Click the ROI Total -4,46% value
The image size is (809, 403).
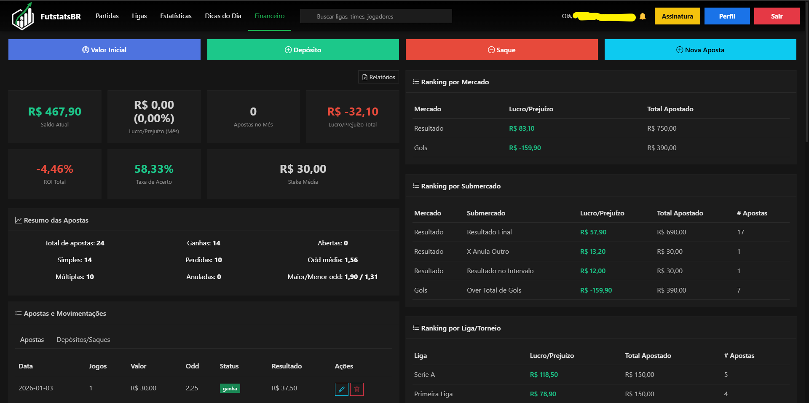55,169
